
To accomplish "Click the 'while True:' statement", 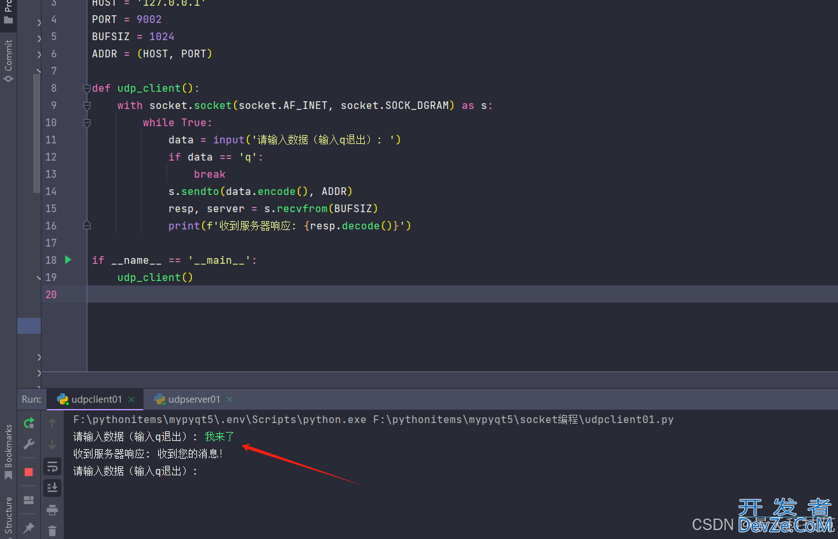I will coord(177,122).
